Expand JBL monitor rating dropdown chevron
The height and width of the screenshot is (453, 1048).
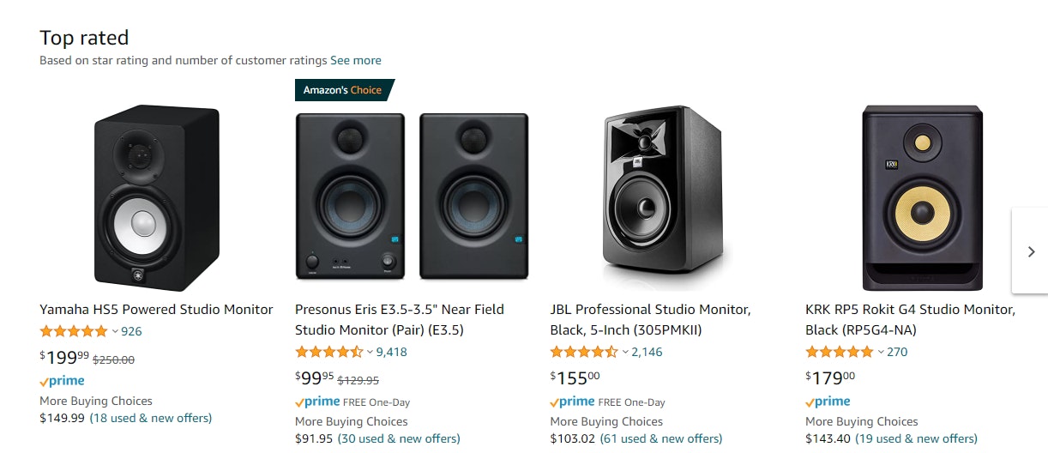click(625, 352)
